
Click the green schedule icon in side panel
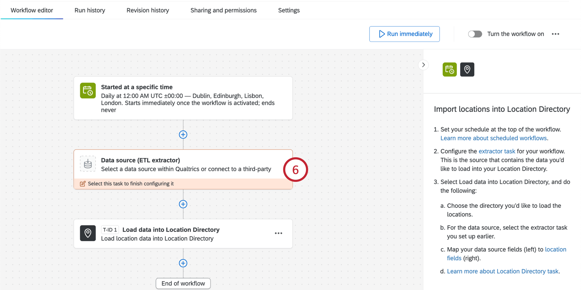[449, 70]
